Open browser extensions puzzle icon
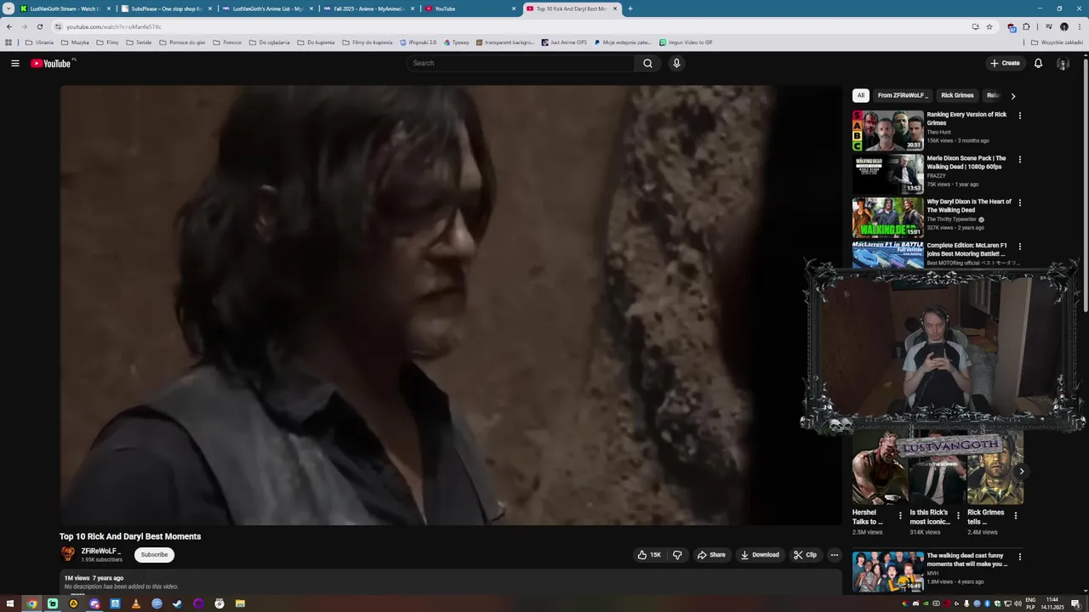This screenshot has height=612, width=1089. pyautogui.click(x=1026, y=26)
